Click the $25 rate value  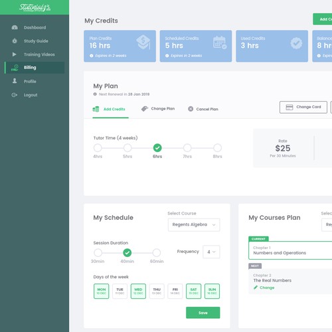point(283,148)
